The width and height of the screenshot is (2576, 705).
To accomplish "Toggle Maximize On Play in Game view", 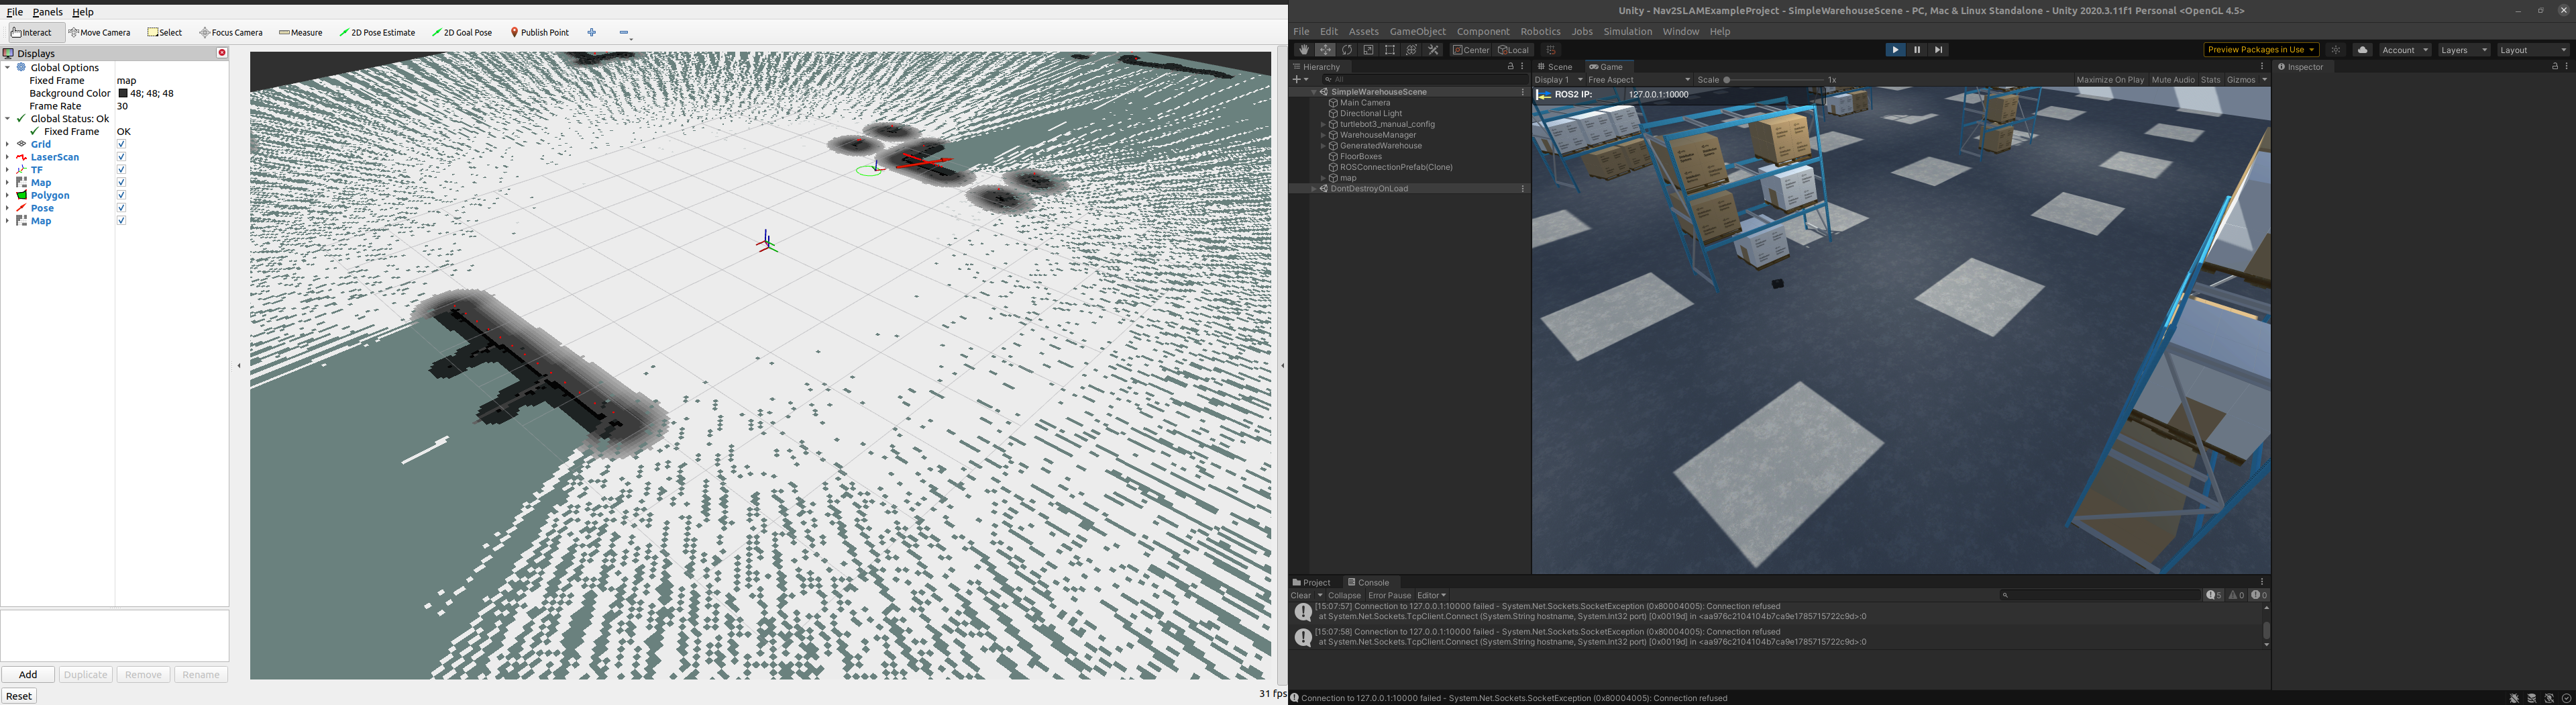I will point(2110,80).
